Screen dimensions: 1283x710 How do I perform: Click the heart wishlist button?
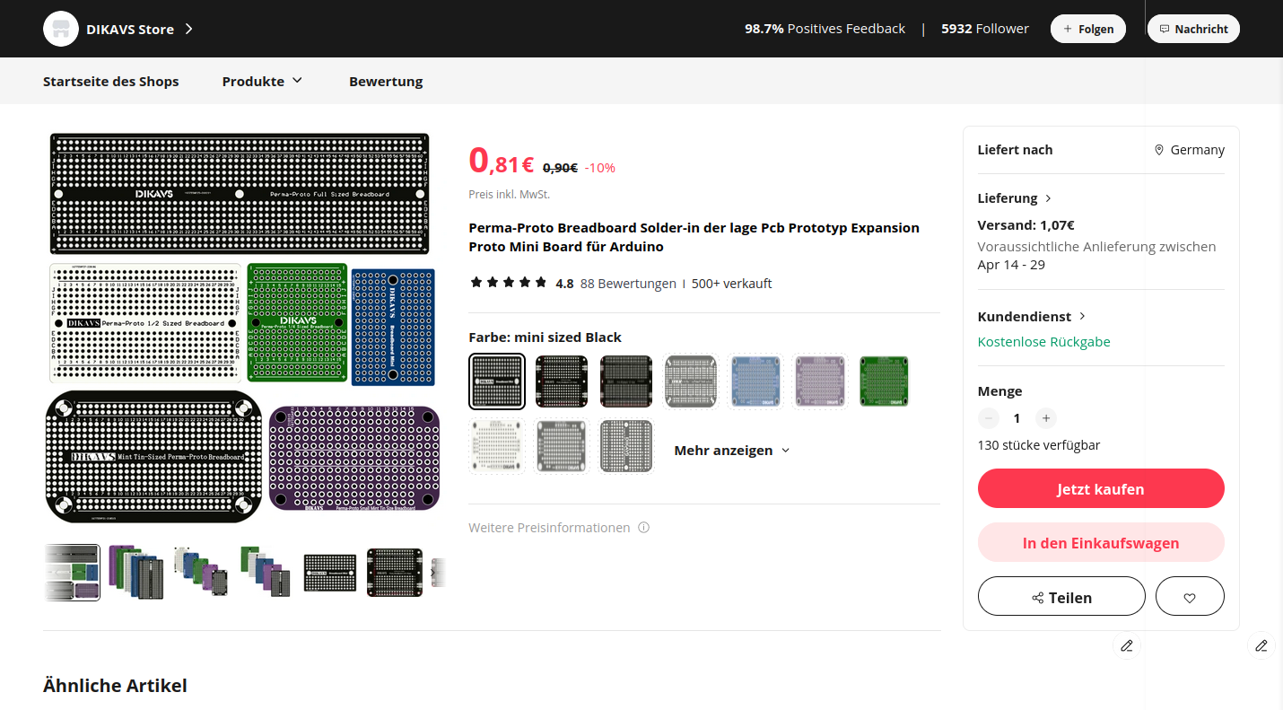tap(1190, 597)
